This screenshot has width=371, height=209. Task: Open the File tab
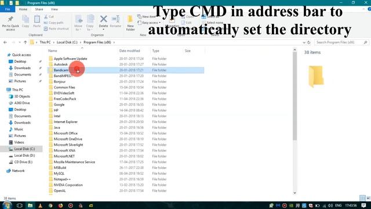click(x=8, y=9)
